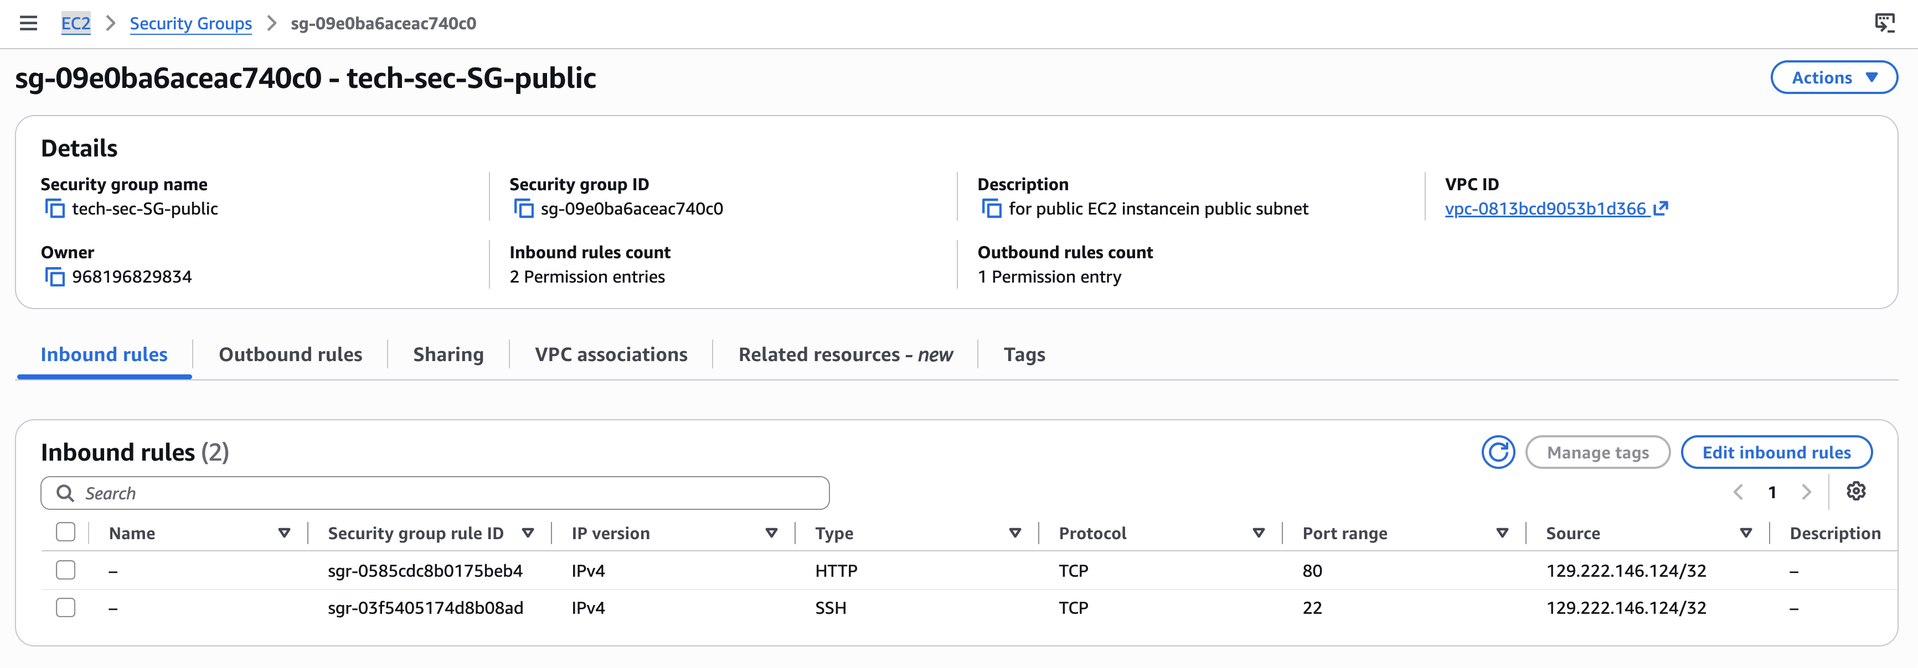Open Related resources - new tab

(845, 354)
